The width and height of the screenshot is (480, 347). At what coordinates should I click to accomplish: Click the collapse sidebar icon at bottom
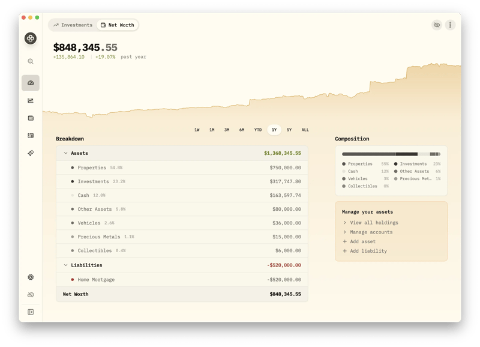pyautogui.click(x=31, y=311)
